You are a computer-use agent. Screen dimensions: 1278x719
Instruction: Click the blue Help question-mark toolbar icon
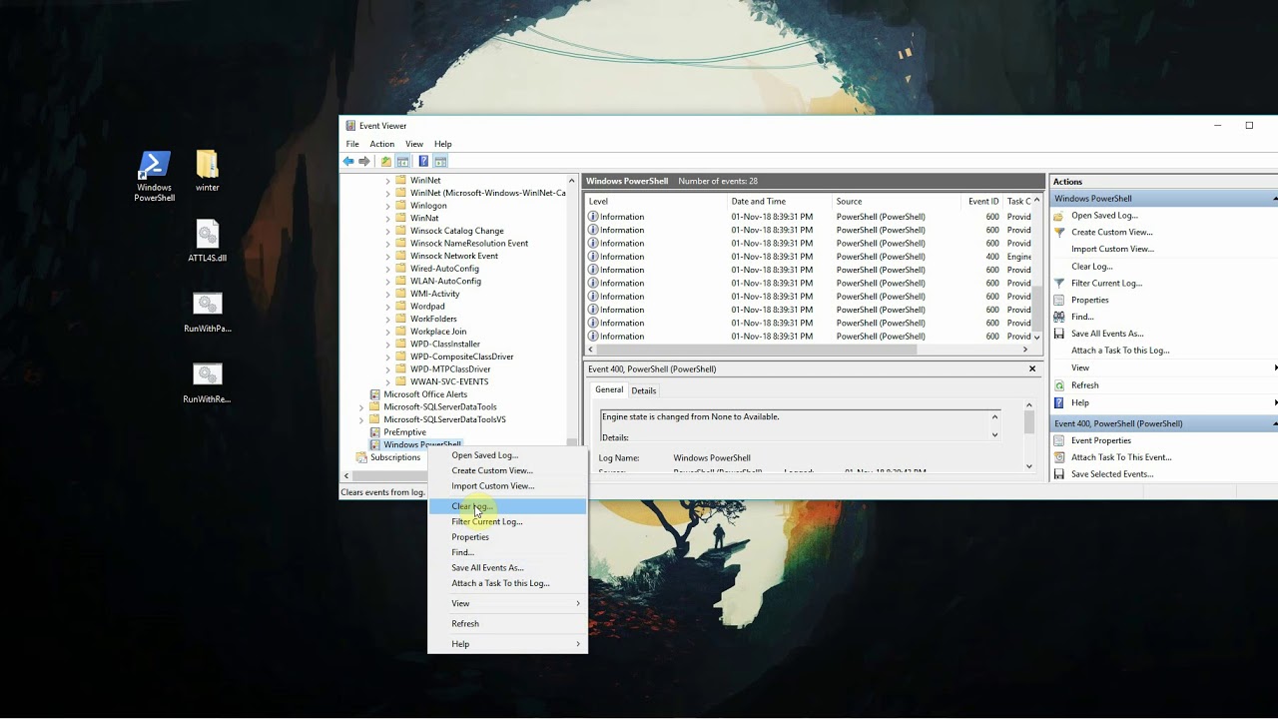point(423,161)
